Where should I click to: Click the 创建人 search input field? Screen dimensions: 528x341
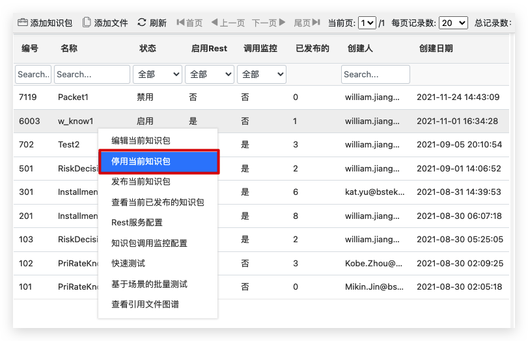tap(375, 75)
